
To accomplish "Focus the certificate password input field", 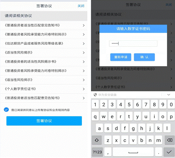I will 133,44.
